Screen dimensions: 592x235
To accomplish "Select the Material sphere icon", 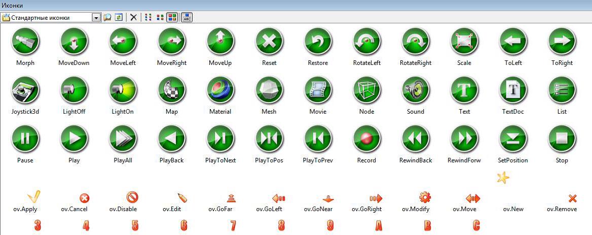I will point(220,90).
